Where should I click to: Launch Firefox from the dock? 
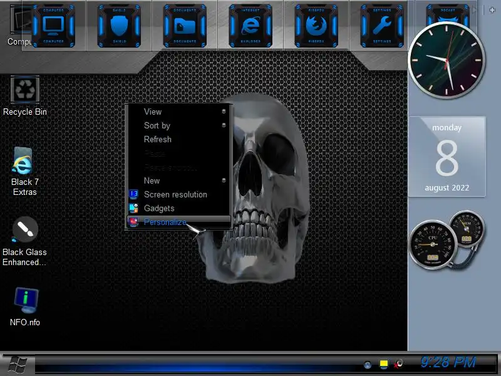pyautogui.click(x=316, y=26)
